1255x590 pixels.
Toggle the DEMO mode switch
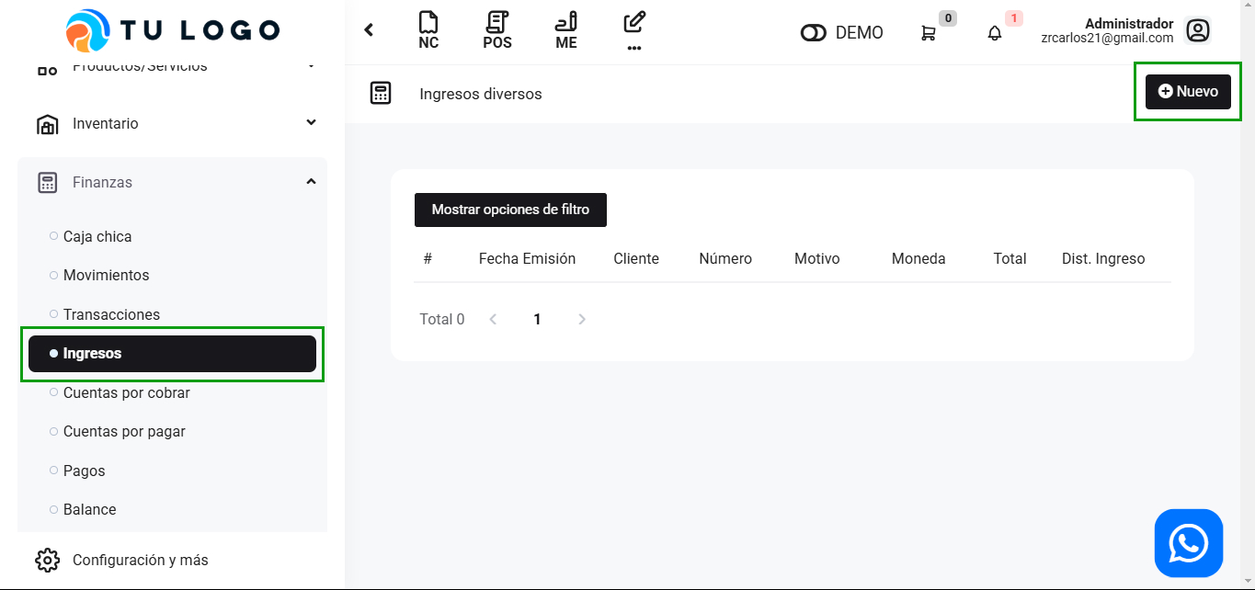(x=814, y=33)
